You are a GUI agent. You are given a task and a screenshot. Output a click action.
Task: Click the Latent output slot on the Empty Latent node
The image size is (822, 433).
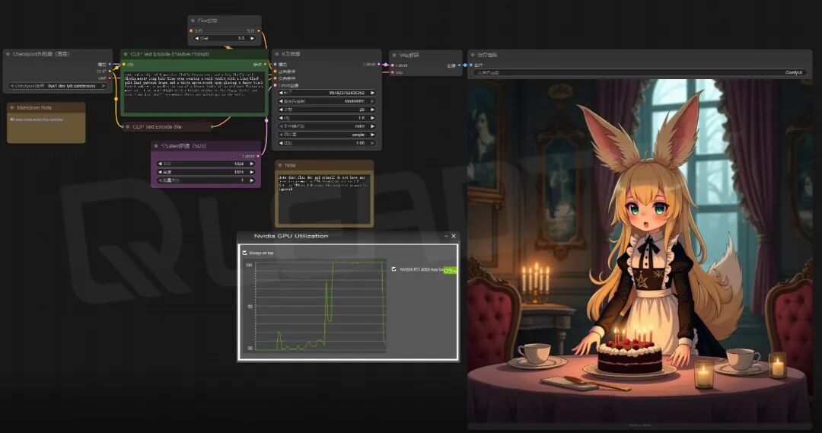pyautogui.click(x=257, y=156)
